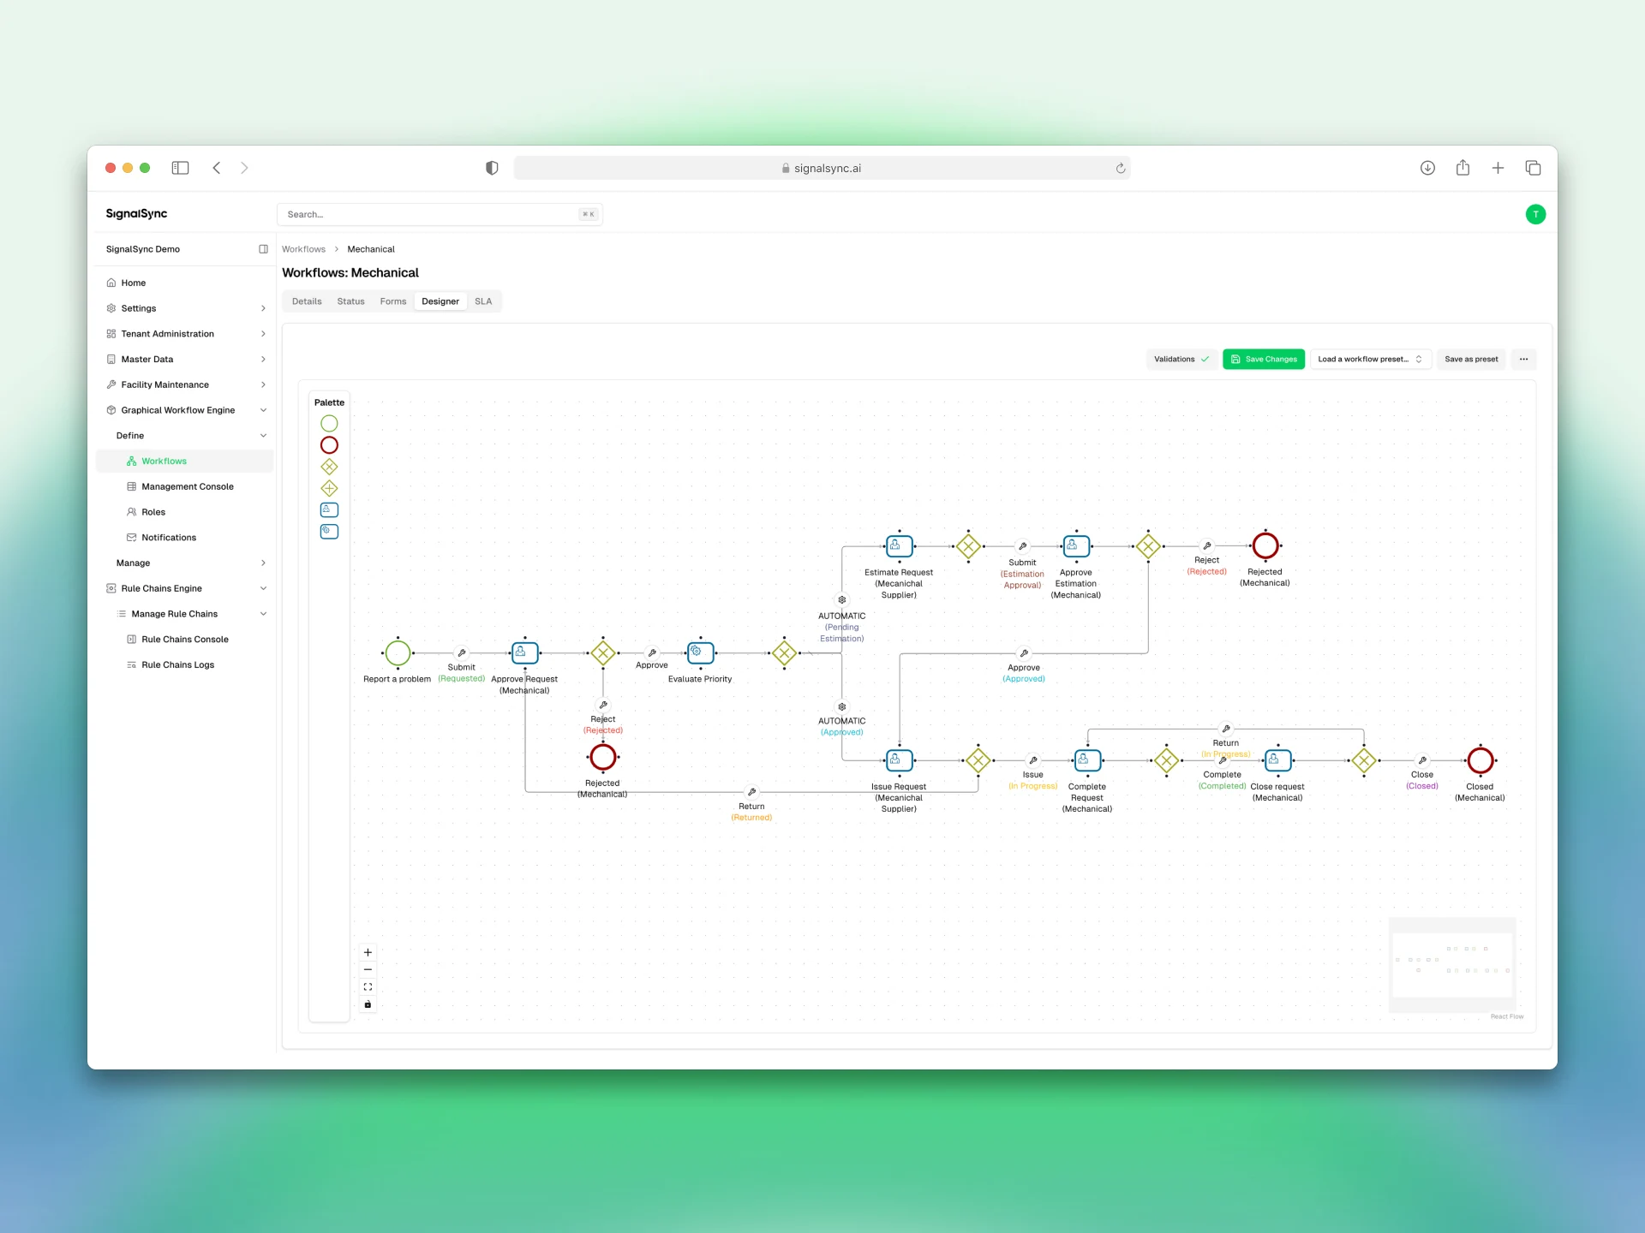Select the automatic task node in the Palette
1645x1233 pixels.
329,531
